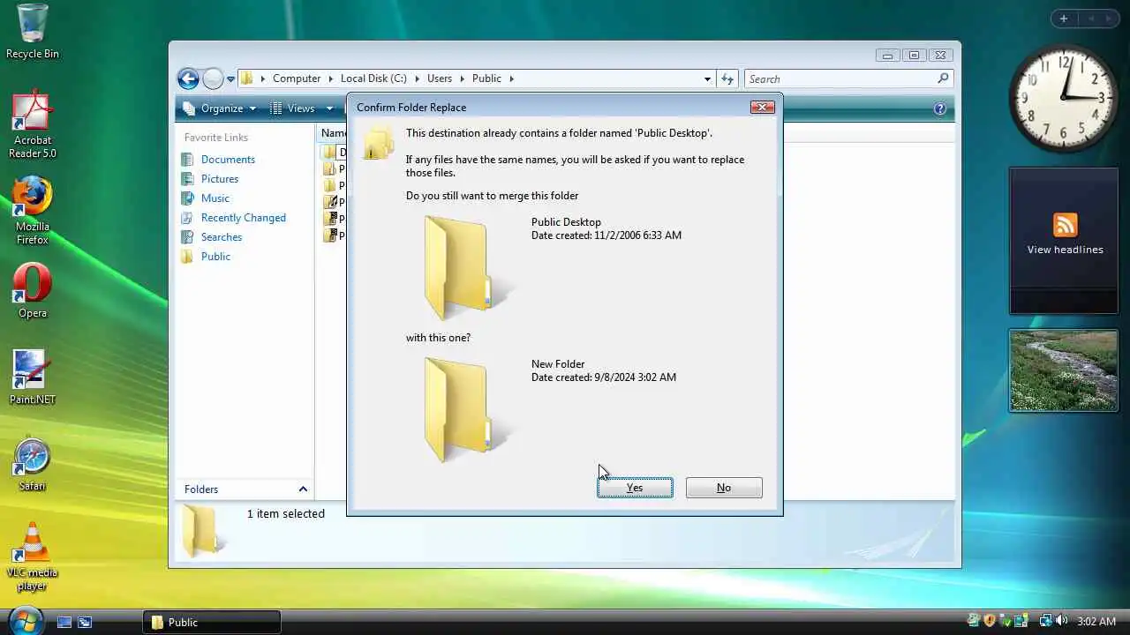This screenshot has width=1130, height=635.
Task: Expand the arrow after Public breadcrumb
Action: pos(511,78)
